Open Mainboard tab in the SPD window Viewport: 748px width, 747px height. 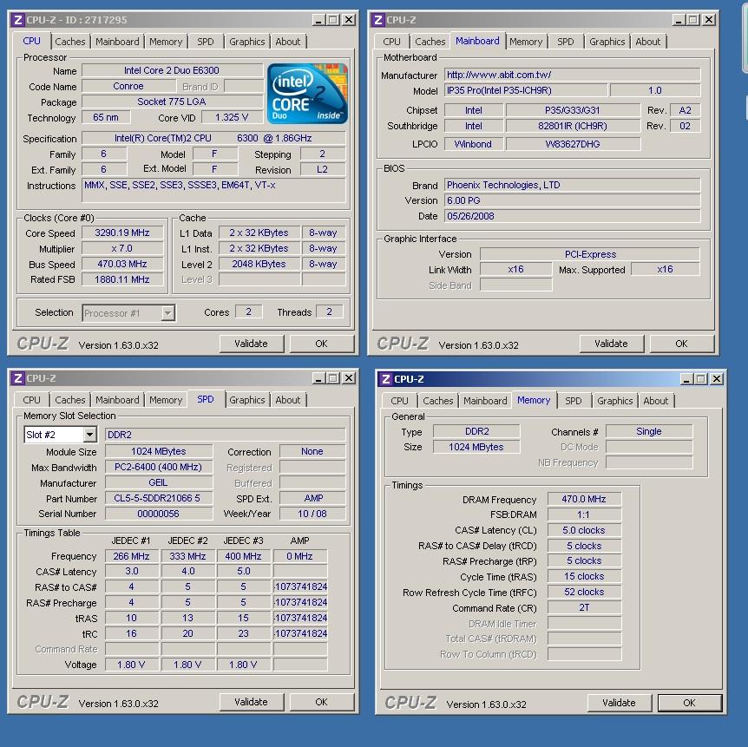117,400
